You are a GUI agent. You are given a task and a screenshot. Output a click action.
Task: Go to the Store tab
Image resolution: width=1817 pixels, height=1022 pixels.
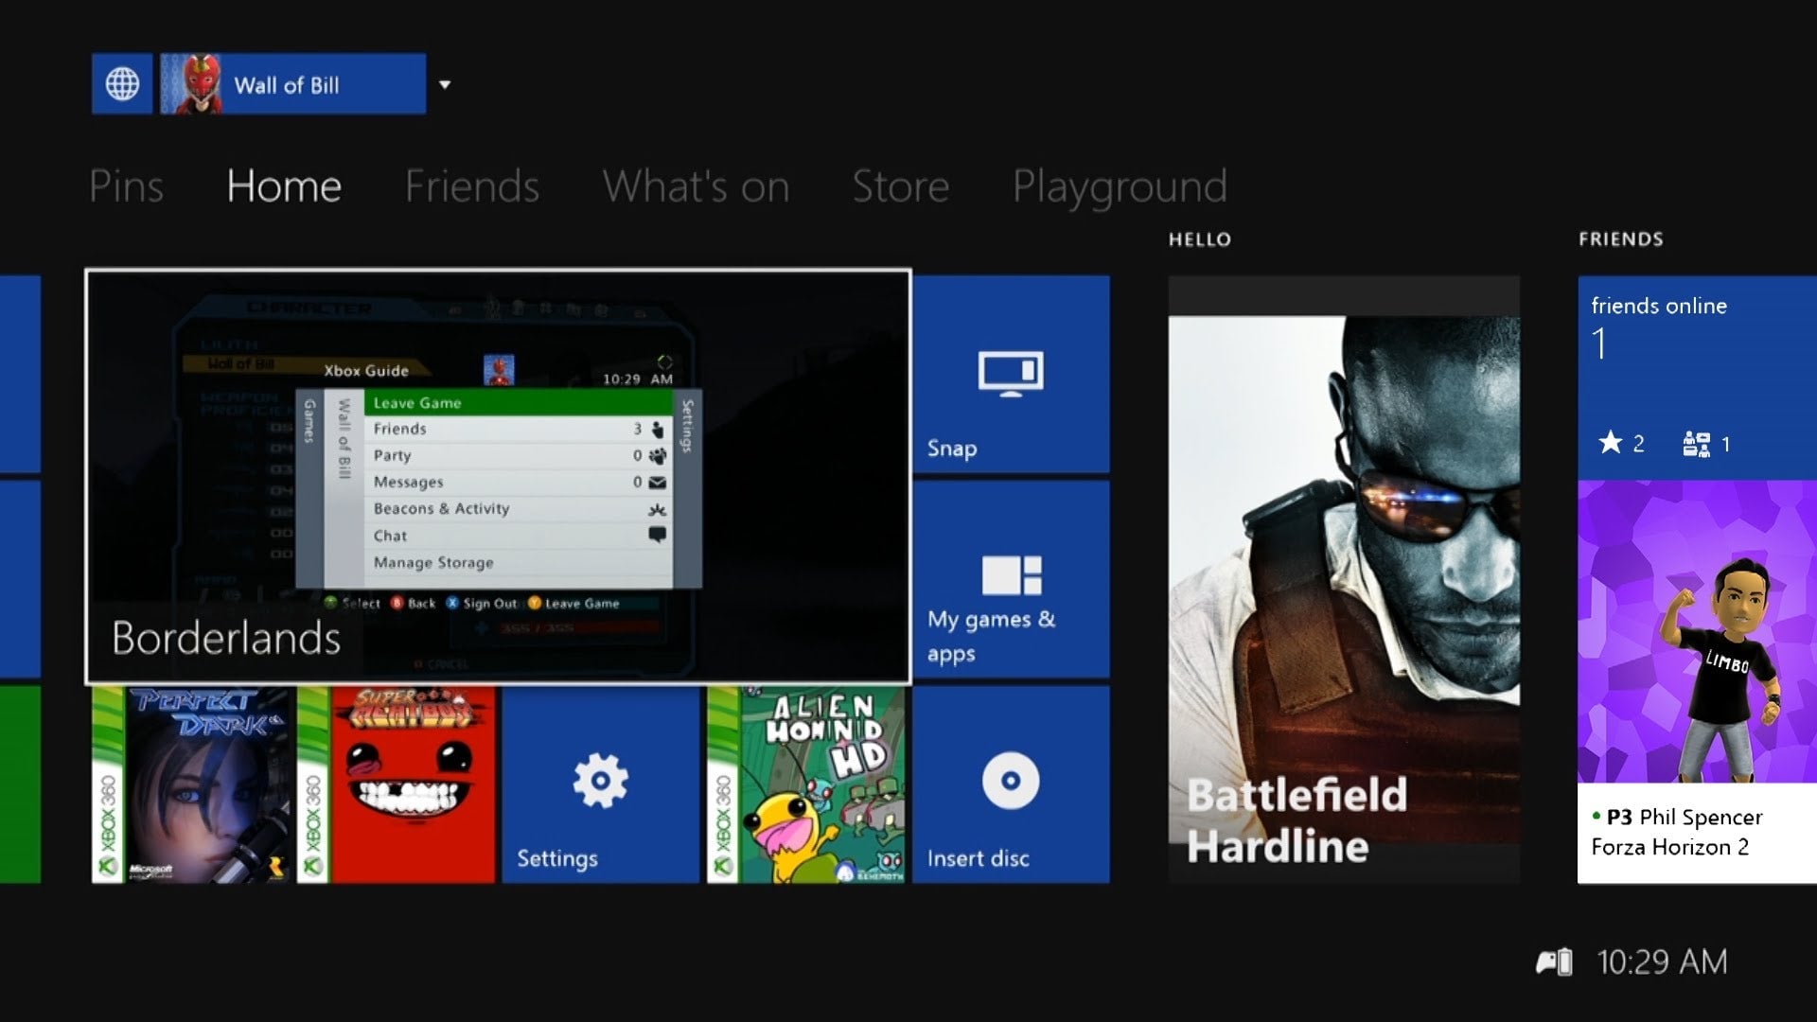tap(900, 186)
